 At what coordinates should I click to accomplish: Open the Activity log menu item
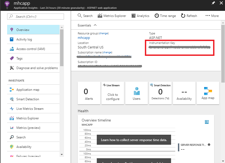(33, 39)
